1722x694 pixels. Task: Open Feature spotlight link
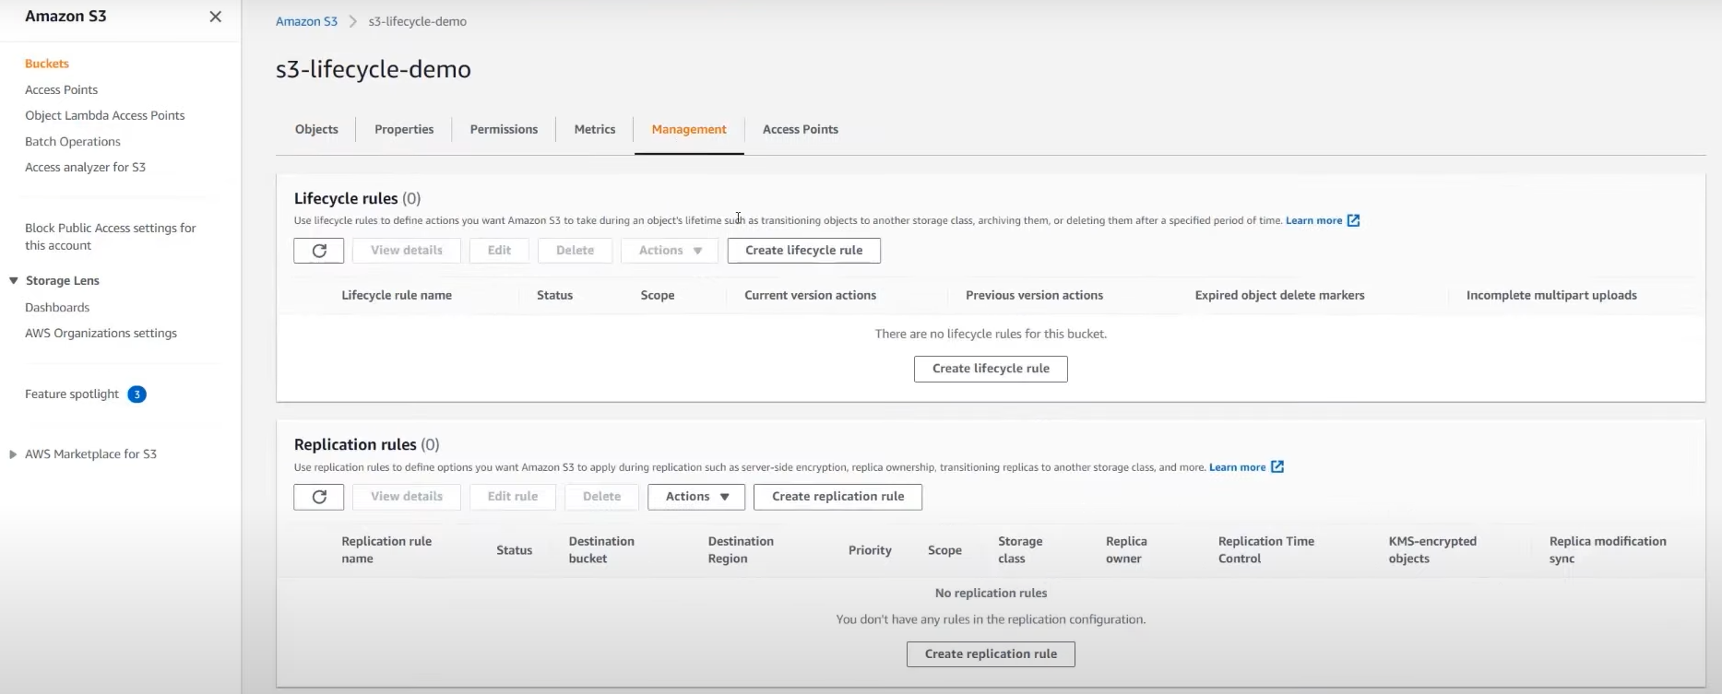click(x=72, y=394)
